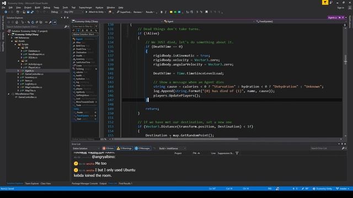Open the Project menu

click(x=28, y=7)
